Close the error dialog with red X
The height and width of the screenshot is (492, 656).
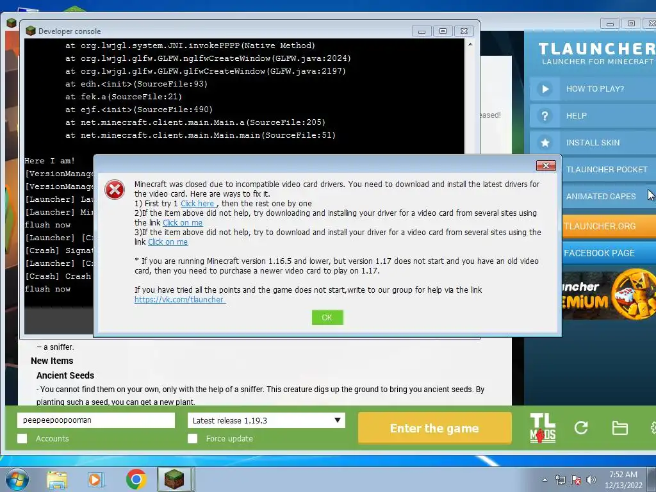[x=546, y=166]
